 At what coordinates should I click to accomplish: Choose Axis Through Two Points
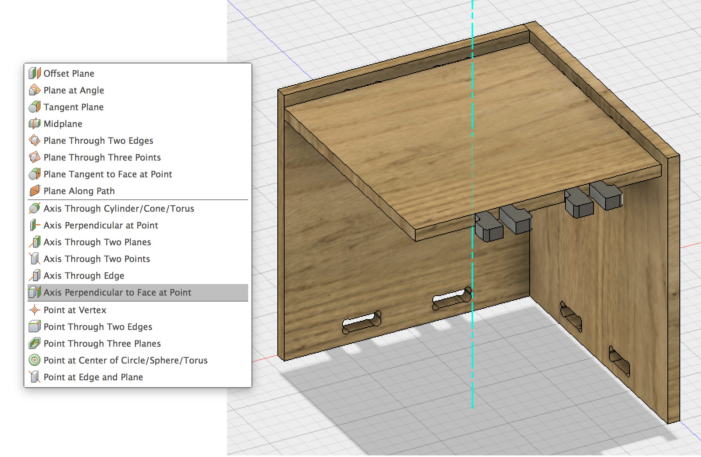point(97,259)
